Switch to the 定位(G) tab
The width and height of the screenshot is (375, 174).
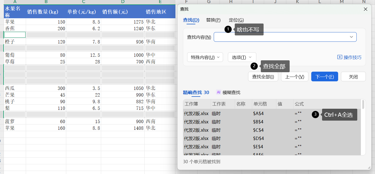[x=236, y=20]
